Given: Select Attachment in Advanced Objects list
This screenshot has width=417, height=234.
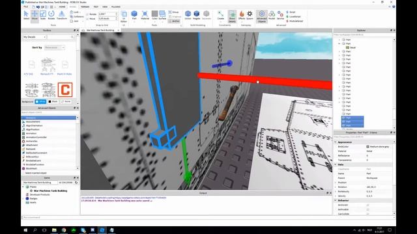Looking at the screenshot, I should click(32, 145).
